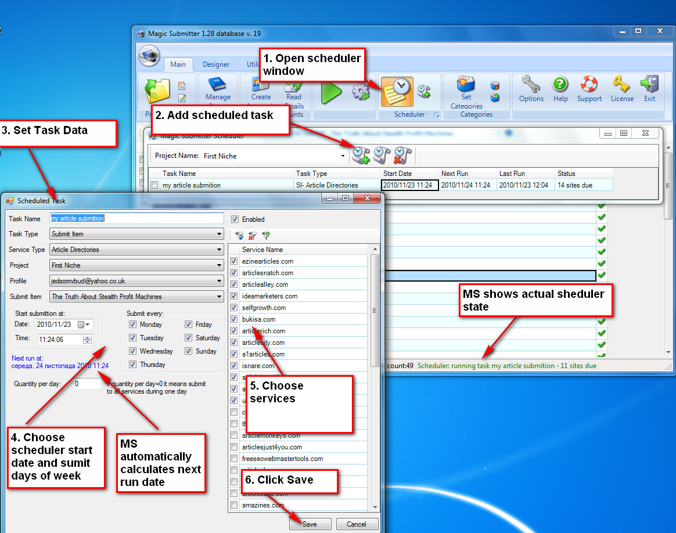
Task: Click check-all services funnel icon
Action: click(x=240, y=235)
